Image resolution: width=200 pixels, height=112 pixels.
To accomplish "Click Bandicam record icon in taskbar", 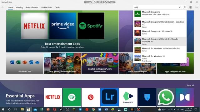I will (138, 110).
